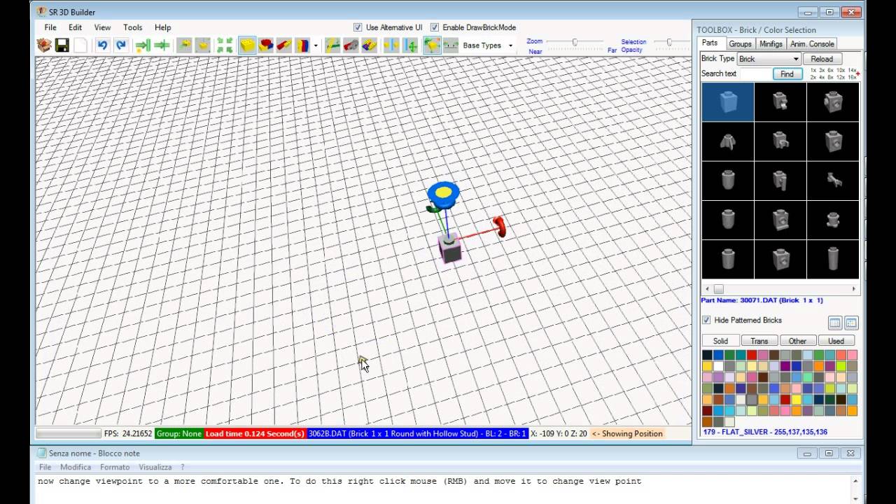
Task: Open Formato menu in Blocco note
Action: click(115, 467)
